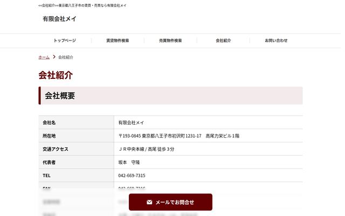Image resolution: width=345 pixels, height=216 pixels.
Task: Open the 賃貸物件検索 navigation item
Action: click(118, 40)
